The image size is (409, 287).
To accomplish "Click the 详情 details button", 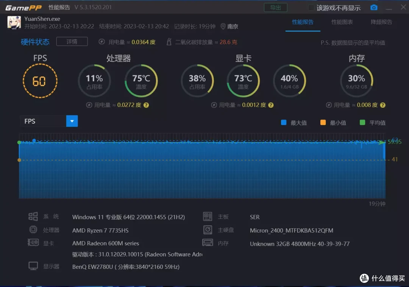I will click(x=72, y=42).
